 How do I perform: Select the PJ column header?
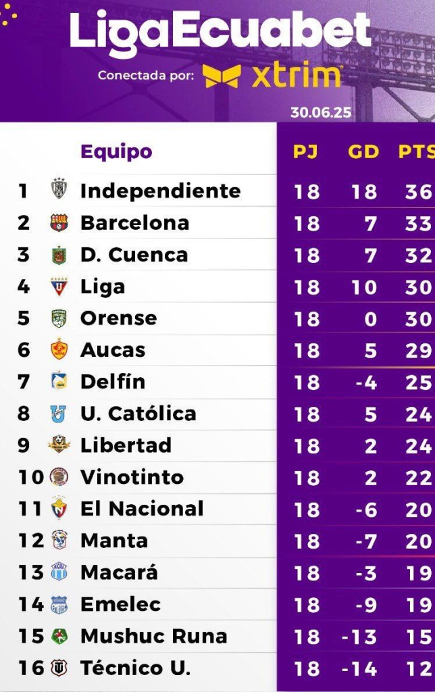(305, 152)
